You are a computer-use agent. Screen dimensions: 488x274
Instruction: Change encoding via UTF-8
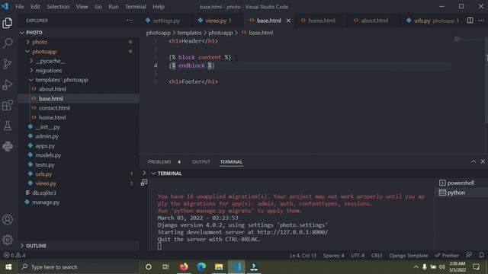[358, 256]
